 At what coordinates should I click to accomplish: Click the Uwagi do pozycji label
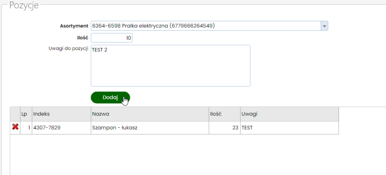pyautogui.click(x=69, y=48)
